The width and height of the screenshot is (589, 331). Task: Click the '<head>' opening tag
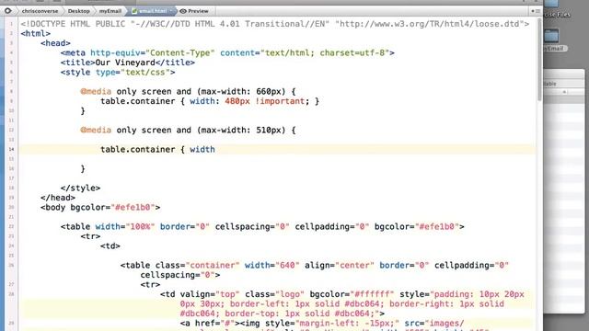click(55, 43)
